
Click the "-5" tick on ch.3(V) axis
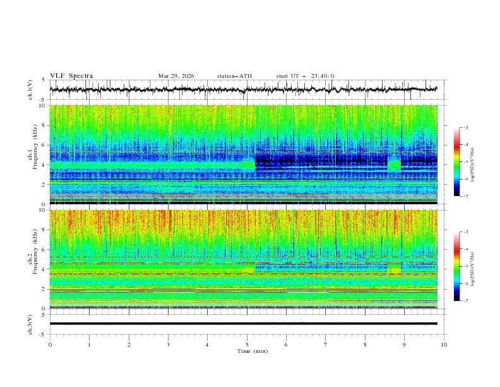click(42, 335)
